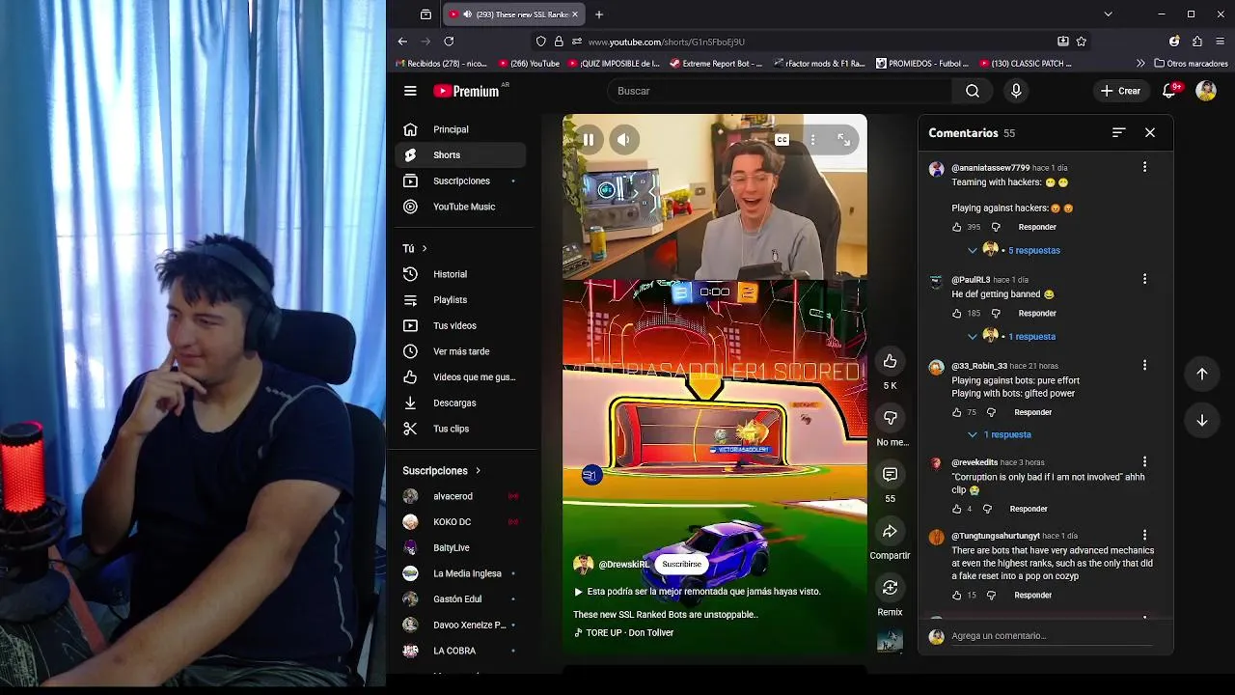Click the search magnifier button
Image resolution: width=1235 pixels, height=695 pixels.
(973, 91)
